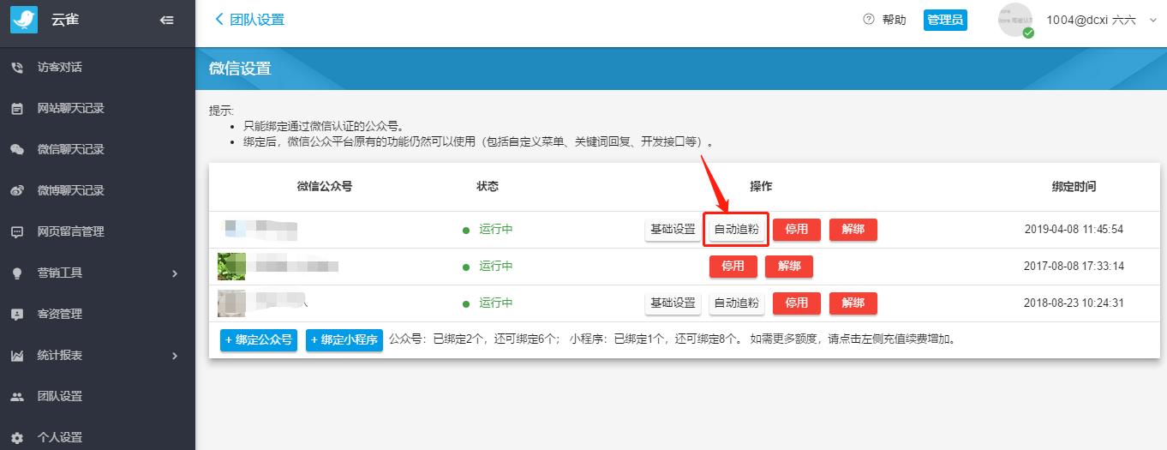Image resolution: width=1167 pixels, height=450 pixels.
Task: Open 访客对话 phone icon in sidebar
Action: (x=17, y=68)
